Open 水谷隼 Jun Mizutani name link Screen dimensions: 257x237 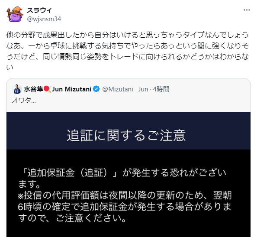click(58, 89)
